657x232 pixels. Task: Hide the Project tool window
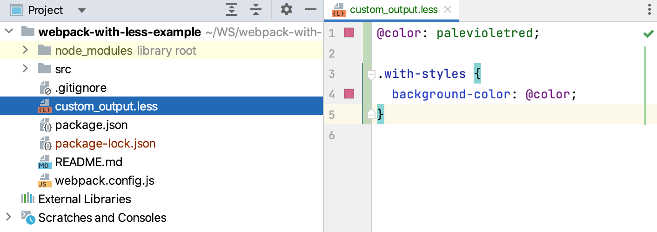pyautogui.click(x=310, y=10)
